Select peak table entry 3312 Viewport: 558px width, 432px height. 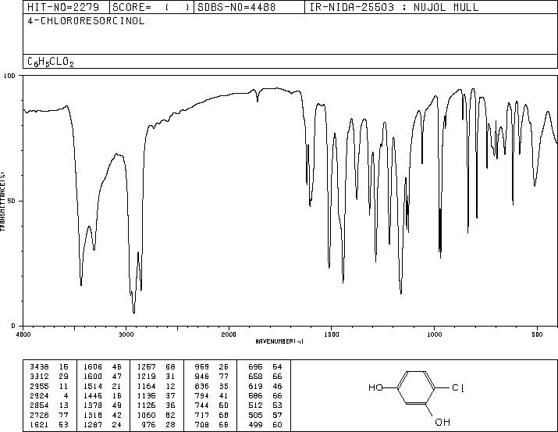click(39, 377)
